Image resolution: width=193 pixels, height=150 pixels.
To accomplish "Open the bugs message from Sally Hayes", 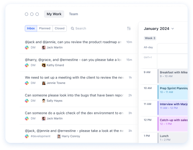I will coord(78,98).
